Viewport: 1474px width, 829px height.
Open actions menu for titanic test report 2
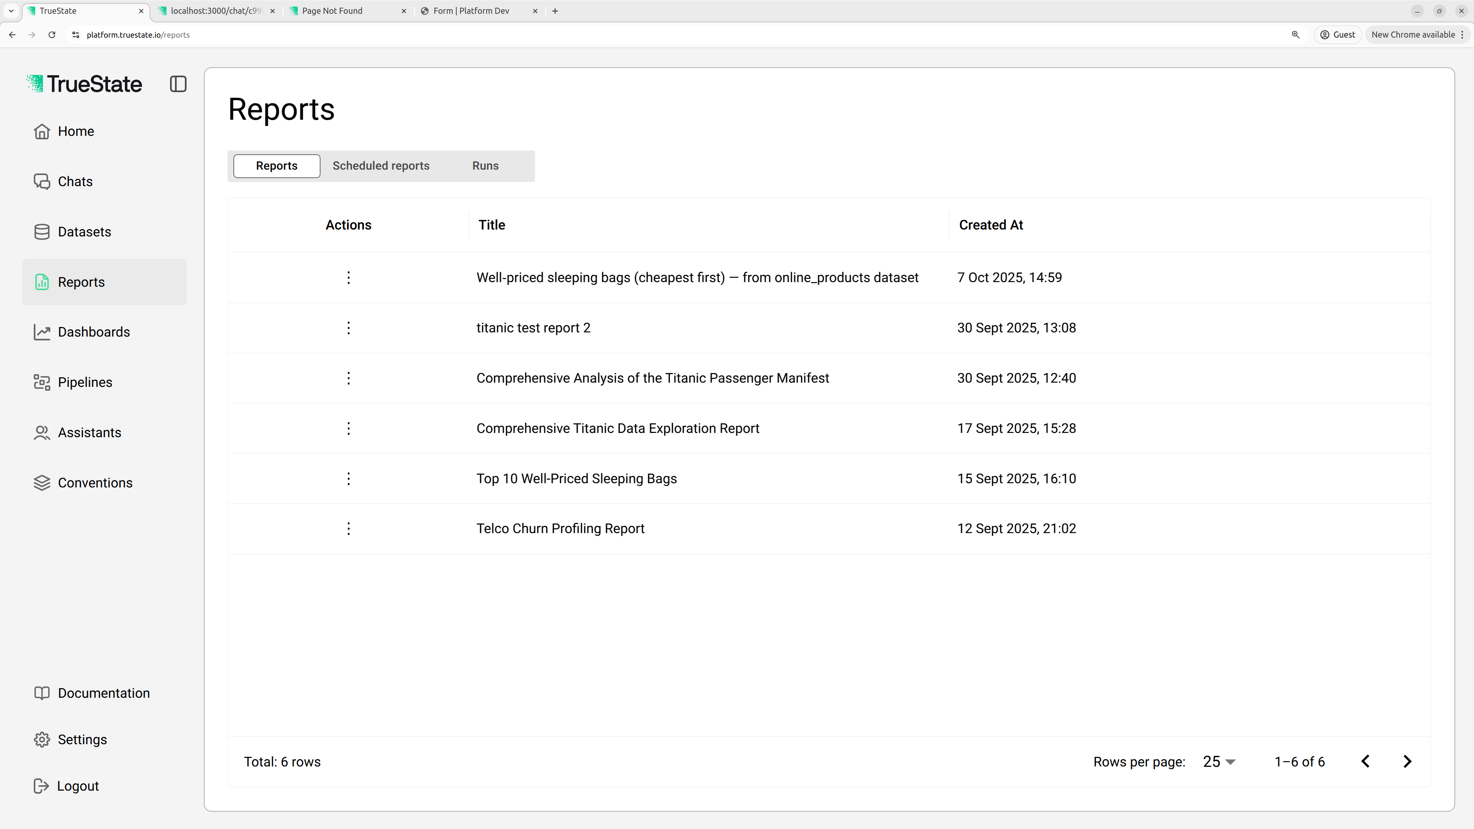pos(349,328)
